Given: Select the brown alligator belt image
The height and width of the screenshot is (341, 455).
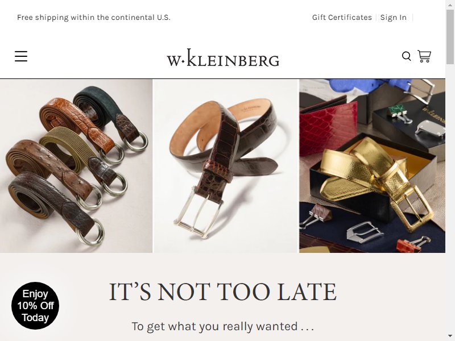Looking at the screenshot, I should coord(226,166).
